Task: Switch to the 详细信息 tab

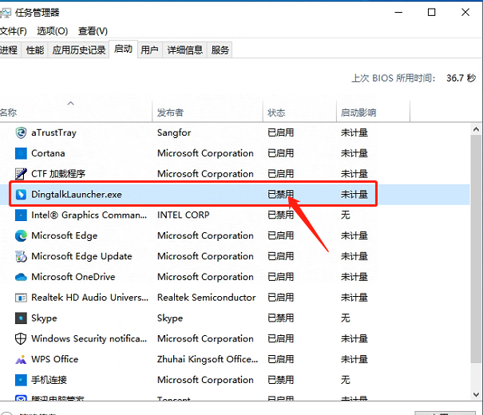Action: tap(185, 49)
